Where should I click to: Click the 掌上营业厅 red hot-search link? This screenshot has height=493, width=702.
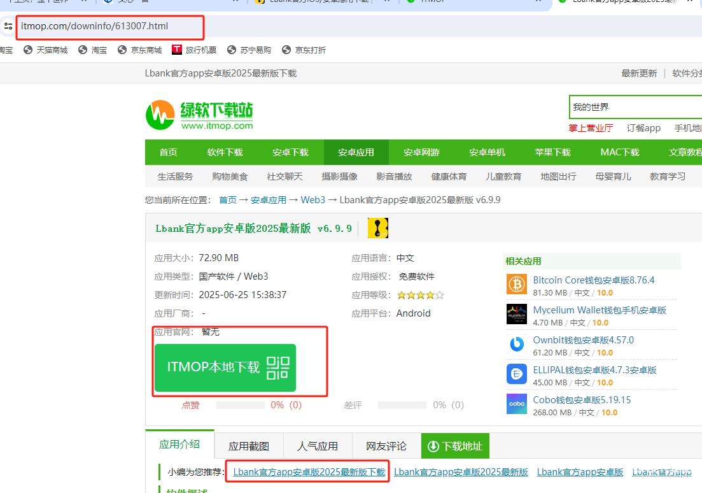(591, 128)
